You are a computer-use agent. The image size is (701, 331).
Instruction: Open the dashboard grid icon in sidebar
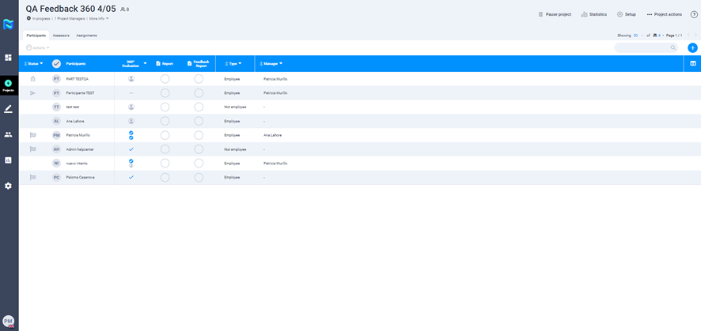[9, 58]
